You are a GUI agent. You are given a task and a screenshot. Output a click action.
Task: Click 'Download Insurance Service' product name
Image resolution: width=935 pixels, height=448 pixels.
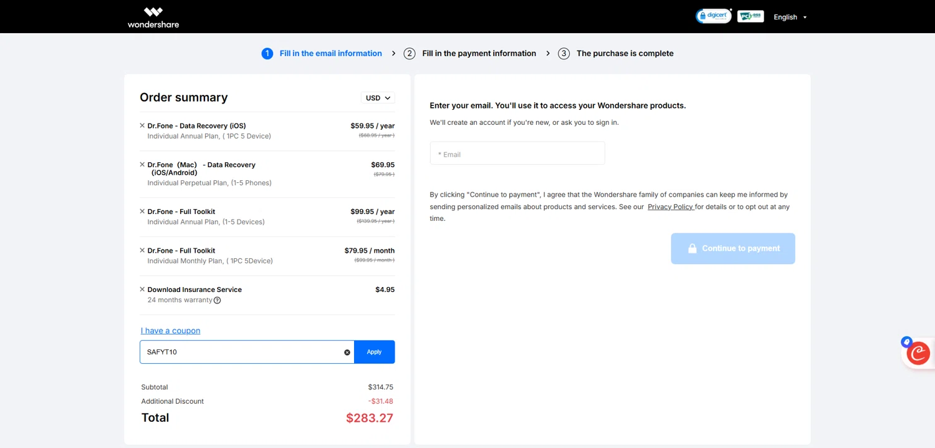tap(194, 290)
